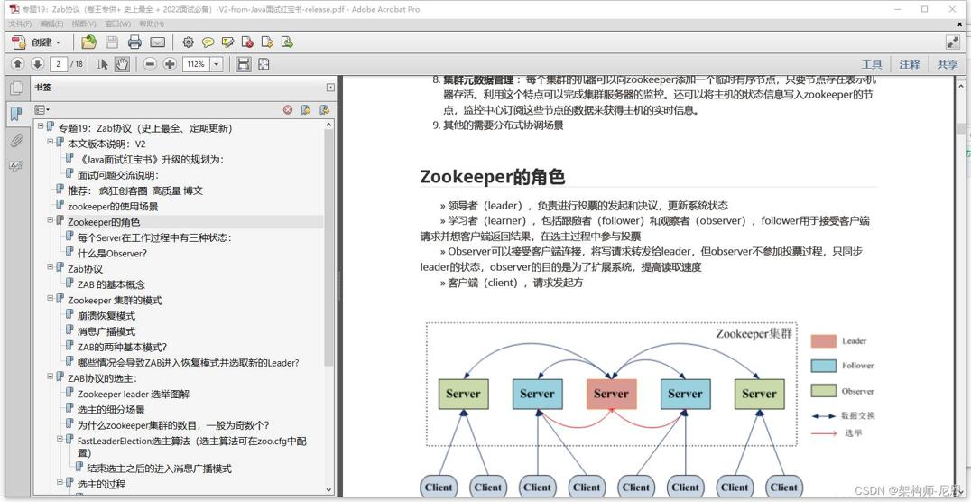Open the gear customize tools icon
971x502 pixels.
tap(189, 42)
